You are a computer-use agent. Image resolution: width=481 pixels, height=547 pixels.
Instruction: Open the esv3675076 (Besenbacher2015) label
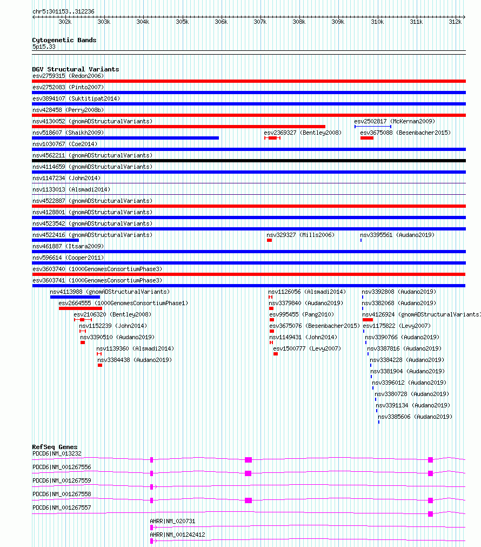click(x=315, y=326)
